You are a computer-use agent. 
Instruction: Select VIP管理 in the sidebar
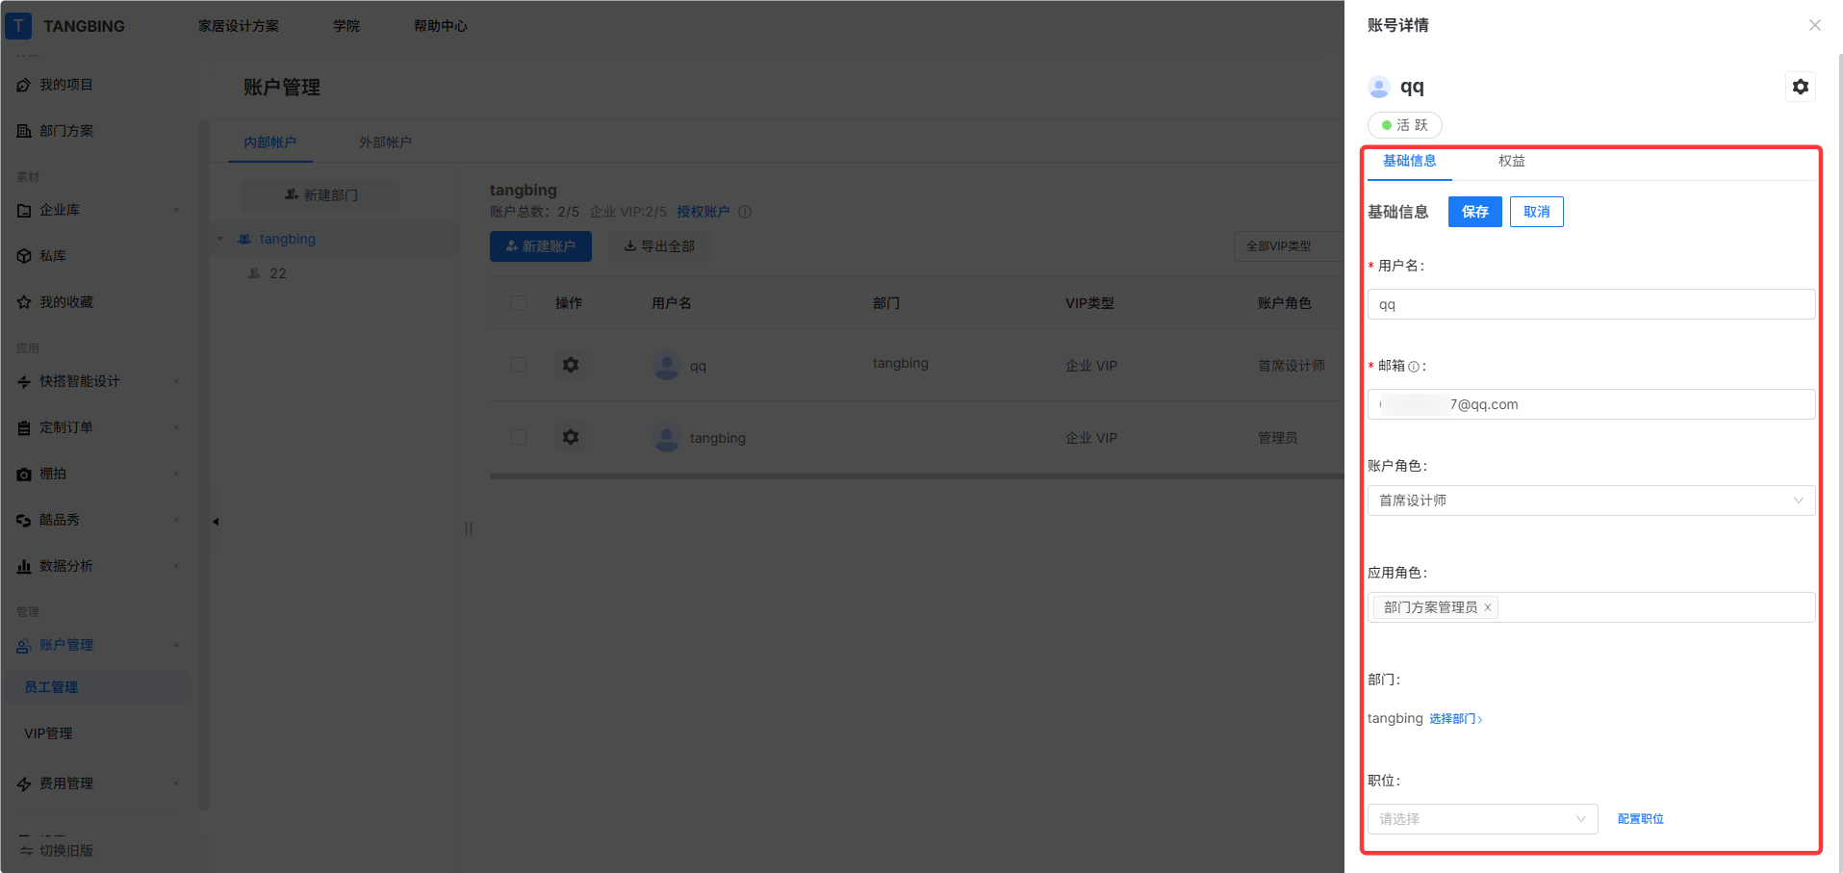(48, 733)
